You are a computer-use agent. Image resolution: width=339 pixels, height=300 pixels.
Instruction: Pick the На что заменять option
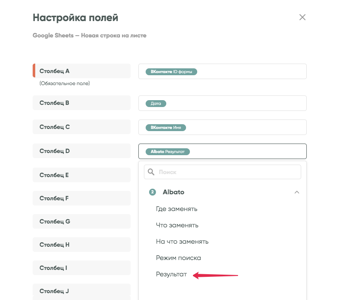click(x=182, y=242)
